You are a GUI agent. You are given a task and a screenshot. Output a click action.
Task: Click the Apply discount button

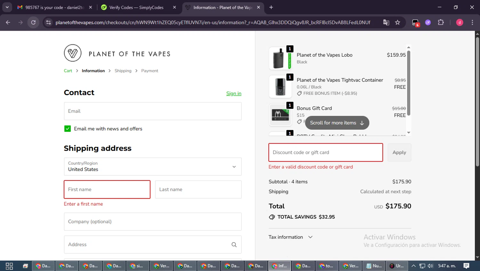coord(399,152)
